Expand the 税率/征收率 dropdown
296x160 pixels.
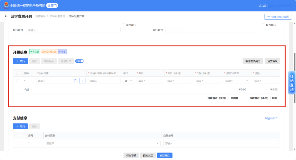[x=236, y=81]
